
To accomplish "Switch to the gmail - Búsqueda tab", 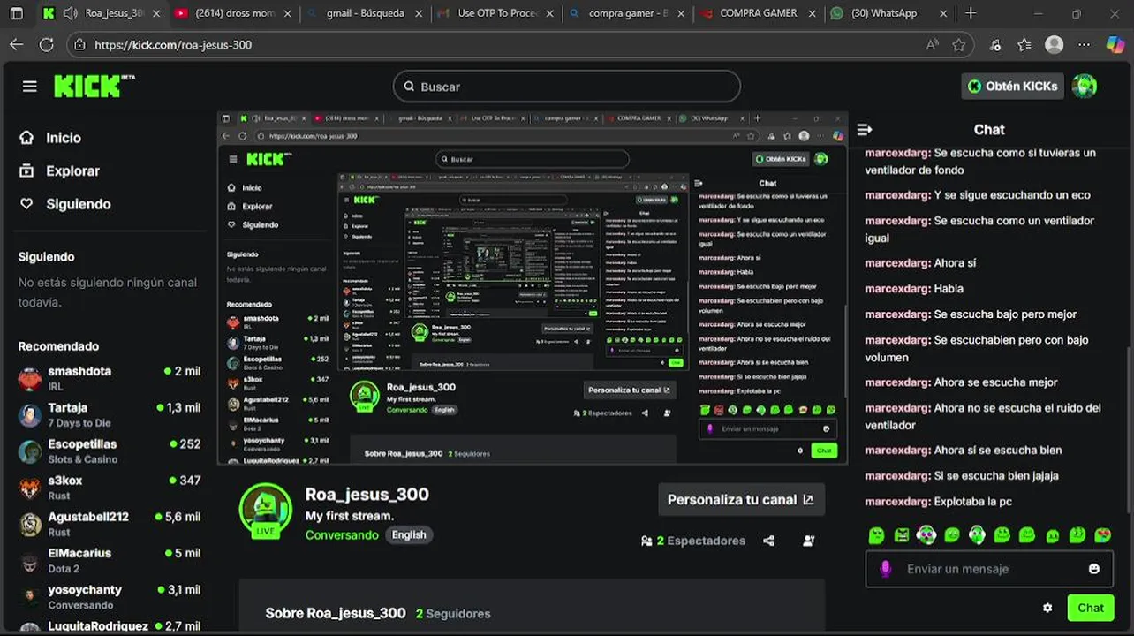I will tap(365, 13).
